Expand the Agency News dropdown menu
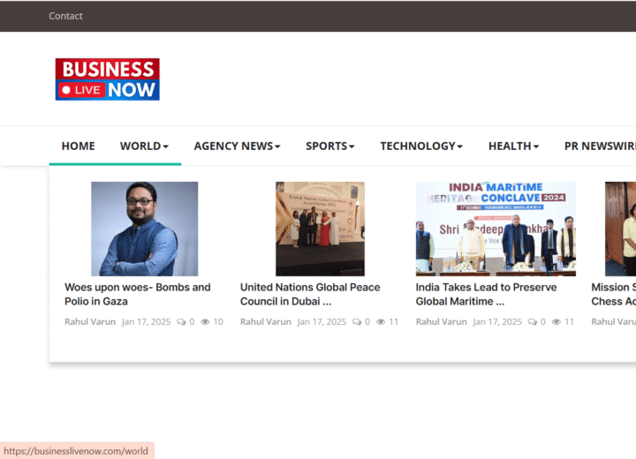This screenshot has width=636, height=459. [x=237, y=147]
